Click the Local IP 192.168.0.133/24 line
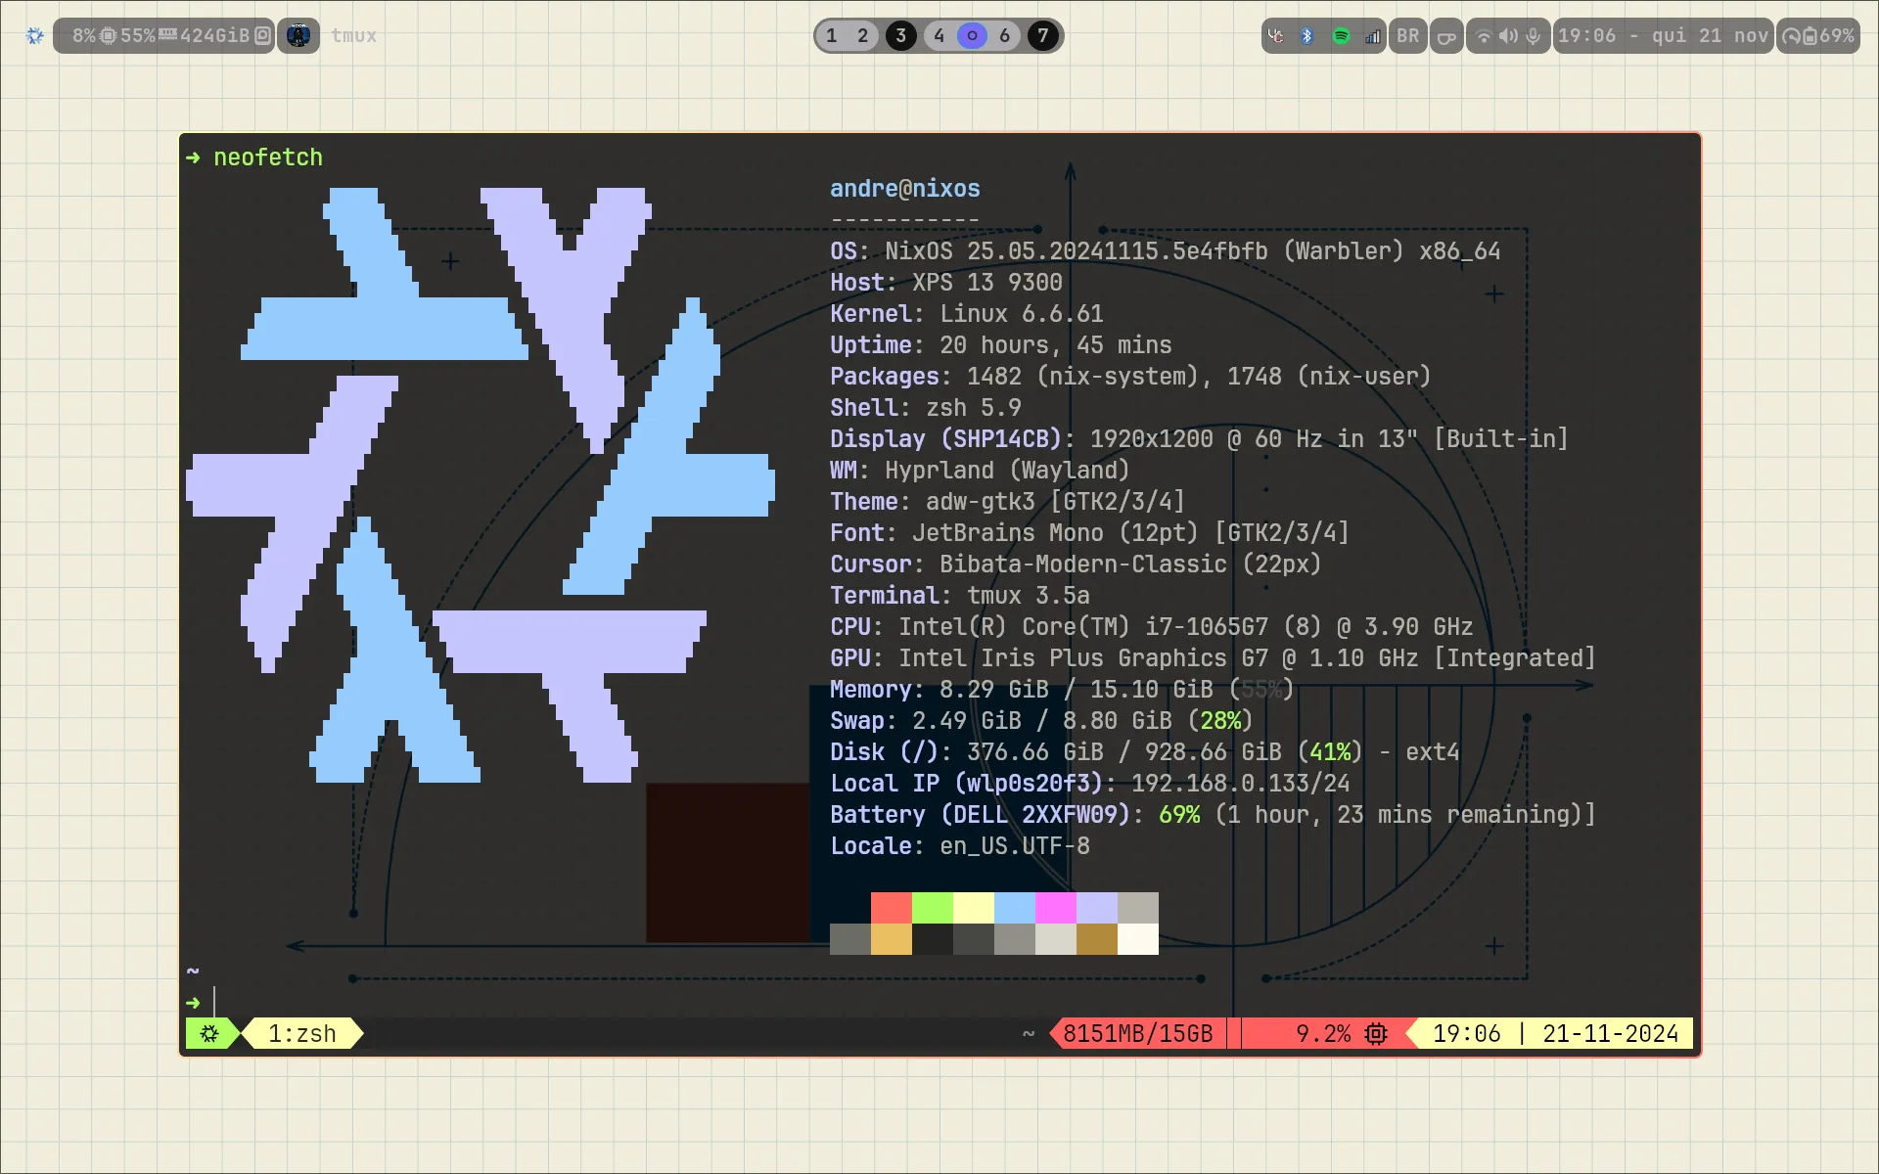The image size is (1879, 1174). (1089, 784)
